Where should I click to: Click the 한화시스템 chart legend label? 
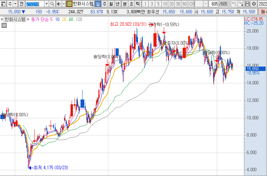(15, 19)
